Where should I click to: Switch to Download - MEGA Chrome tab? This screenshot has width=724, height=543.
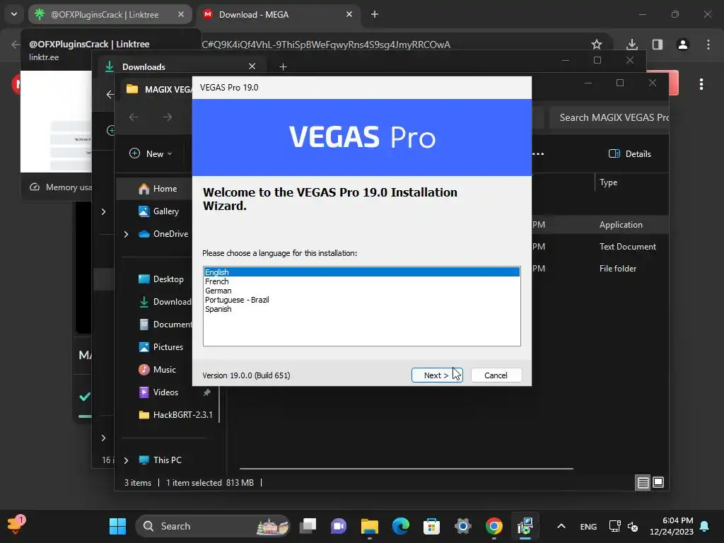278,15
